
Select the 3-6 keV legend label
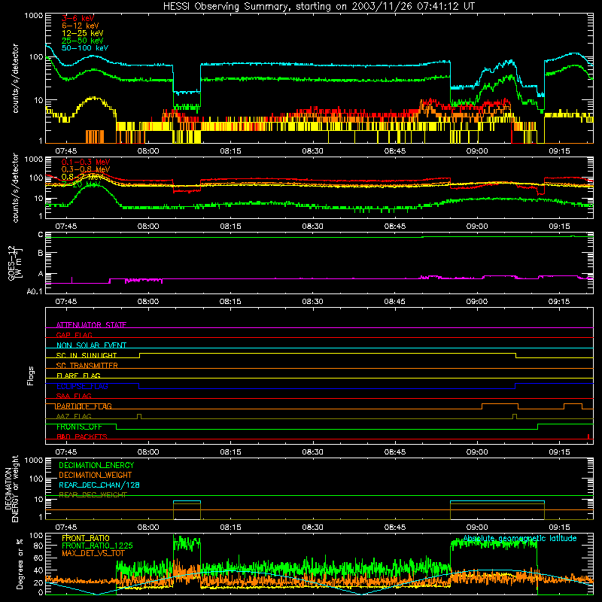[78, 18]
